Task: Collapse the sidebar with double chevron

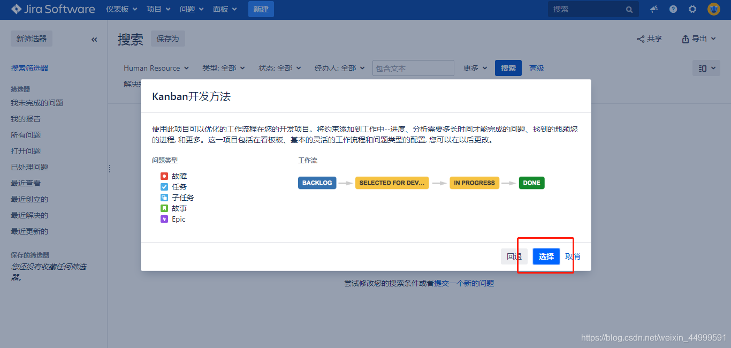Action: (94, 39)
